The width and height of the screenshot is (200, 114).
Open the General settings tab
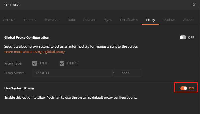9,20
